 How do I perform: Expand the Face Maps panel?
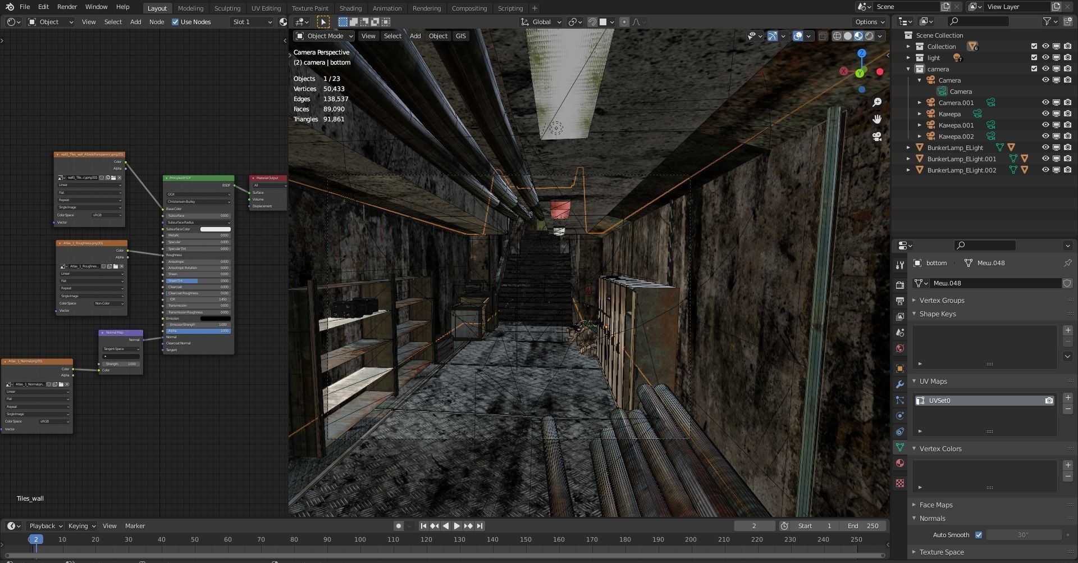(x=935, y=505)
